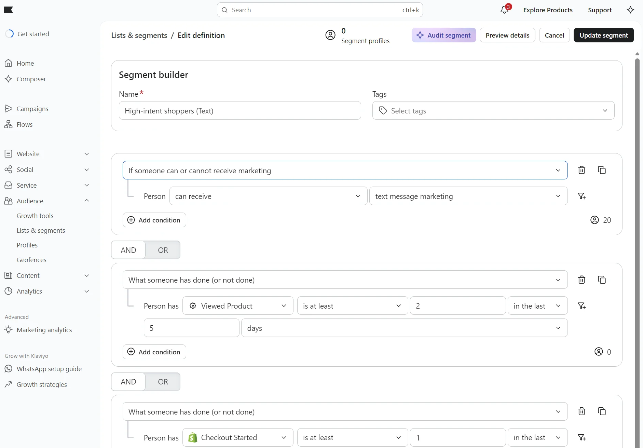Duplicate the Viewed Product condition group

(602, 280)
